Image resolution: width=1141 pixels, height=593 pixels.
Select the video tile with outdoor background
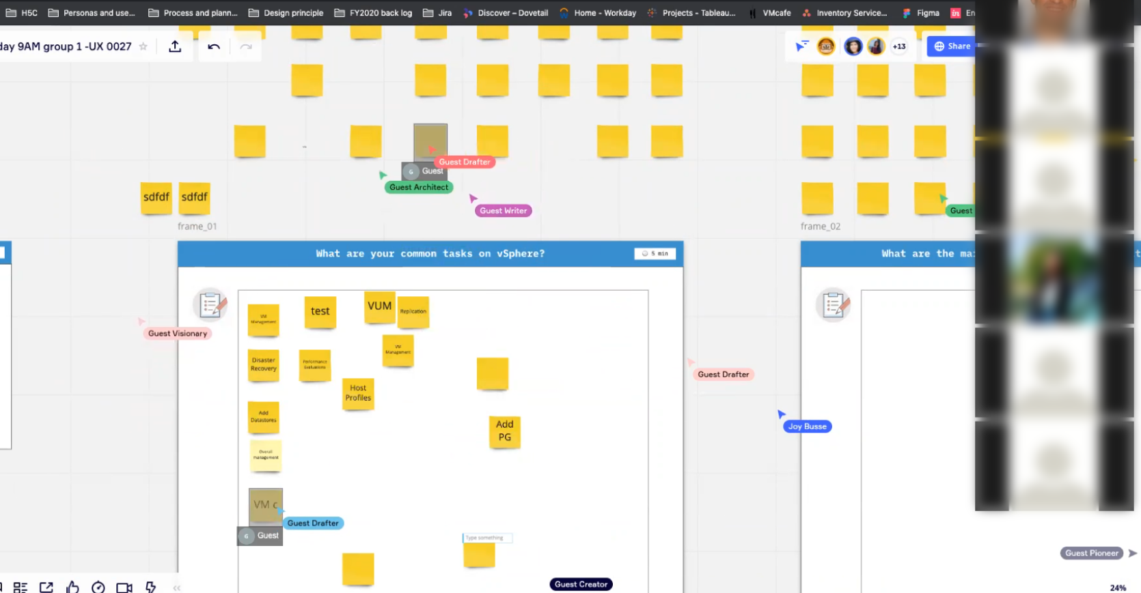click(x=1054, y=278)
